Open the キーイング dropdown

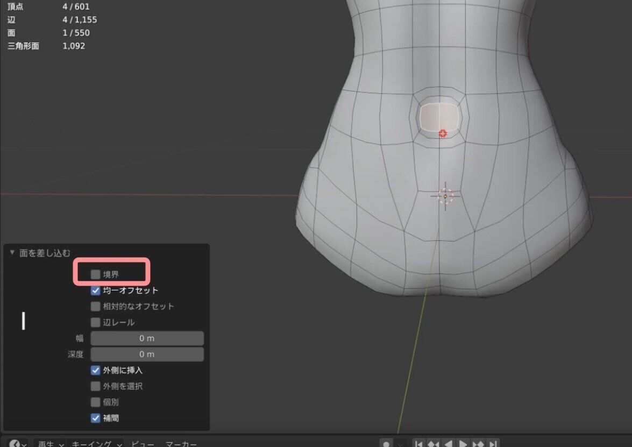(96, 443)
